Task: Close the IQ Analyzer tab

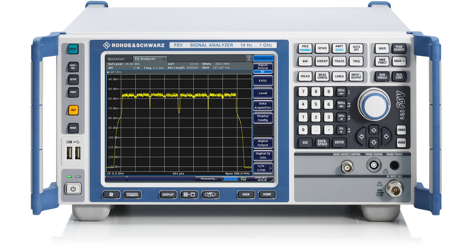Action: 164,59
